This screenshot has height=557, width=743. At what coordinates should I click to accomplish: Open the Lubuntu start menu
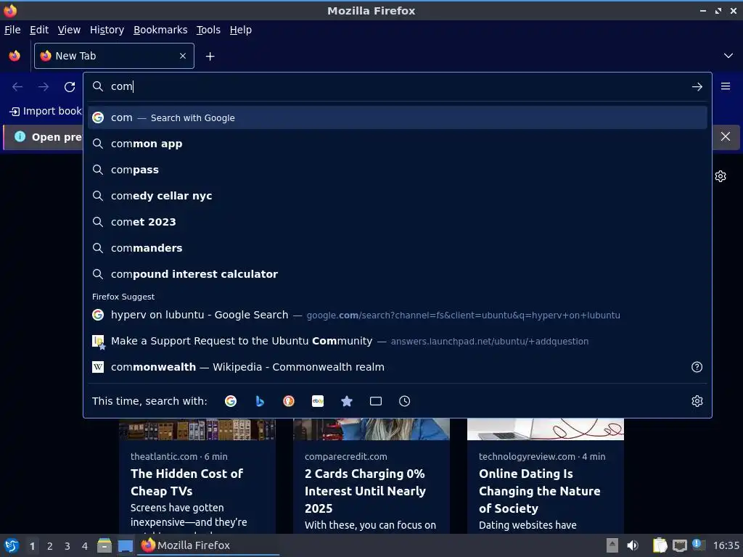point(12,545)
